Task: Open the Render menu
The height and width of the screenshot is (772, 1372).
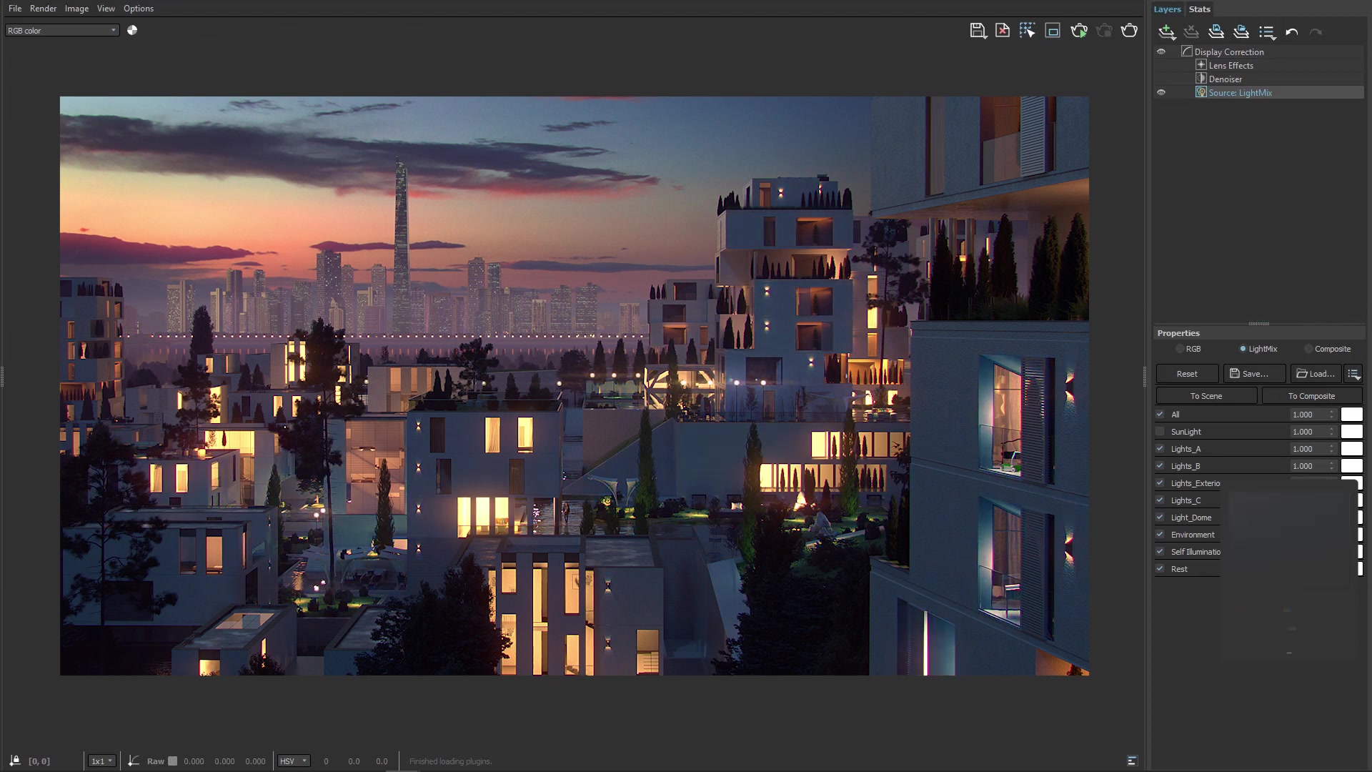Action: coord(43,8)
